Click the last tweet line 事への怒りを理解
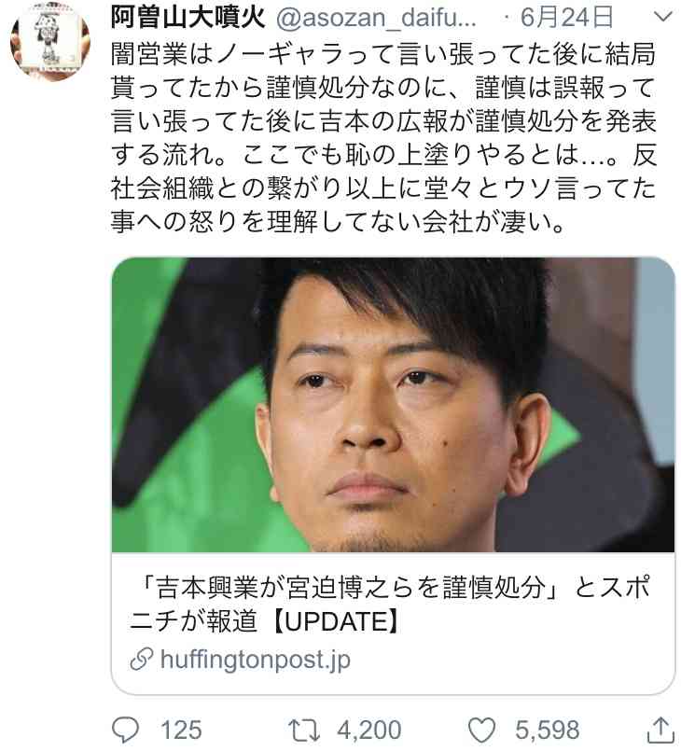Viewport: 681px width, 751px height. 338,222
